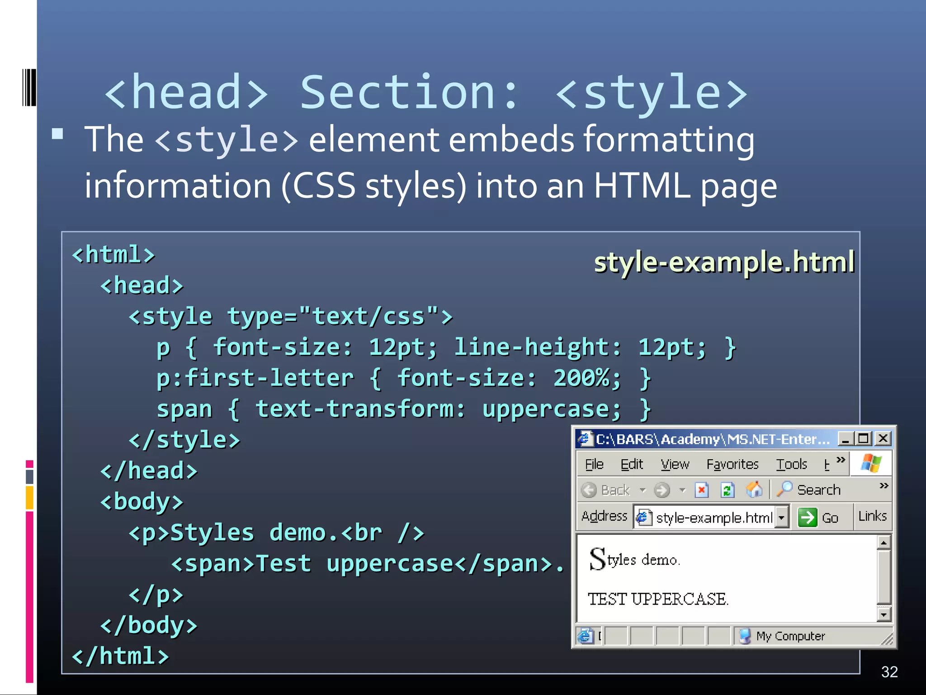This screenshot has height=695, width=926.
Task: Click the scroll down arrow
Action: tap(883, 614)
